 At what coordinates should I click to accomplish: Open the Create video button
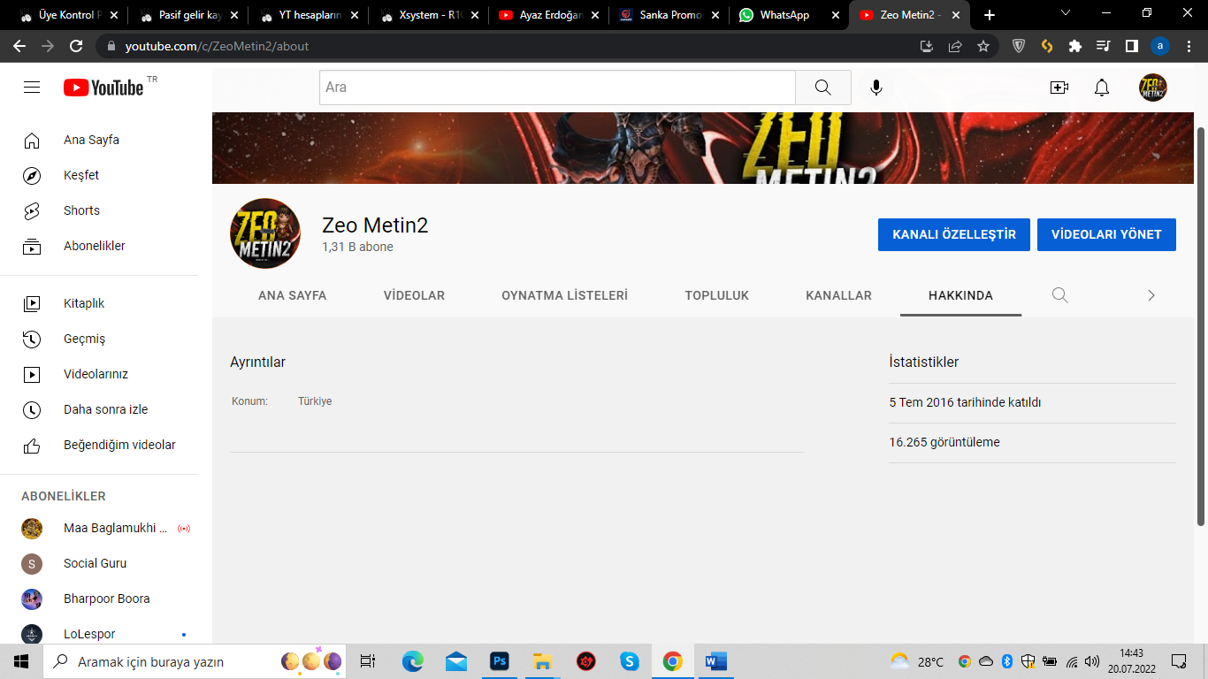pyautogui.click(x=1059, y=88)
